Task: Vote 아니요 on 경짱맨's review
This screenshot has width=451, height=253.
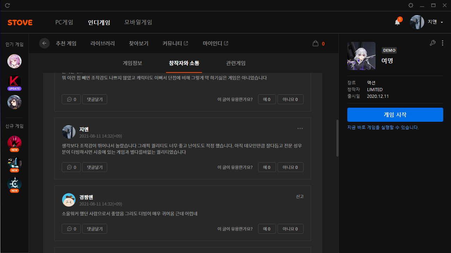Action: click(290, 229)
